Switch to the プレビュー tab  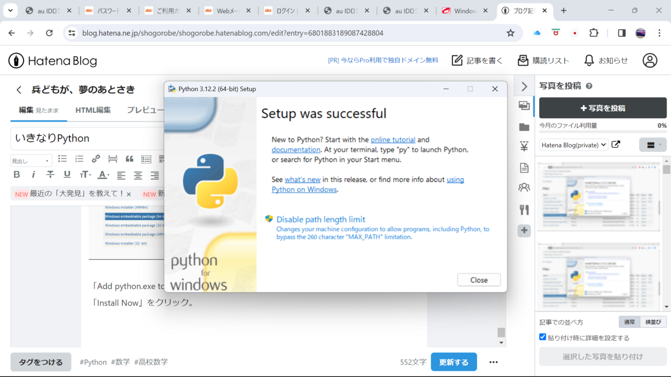pyautogui.click(x=144, y=110)
